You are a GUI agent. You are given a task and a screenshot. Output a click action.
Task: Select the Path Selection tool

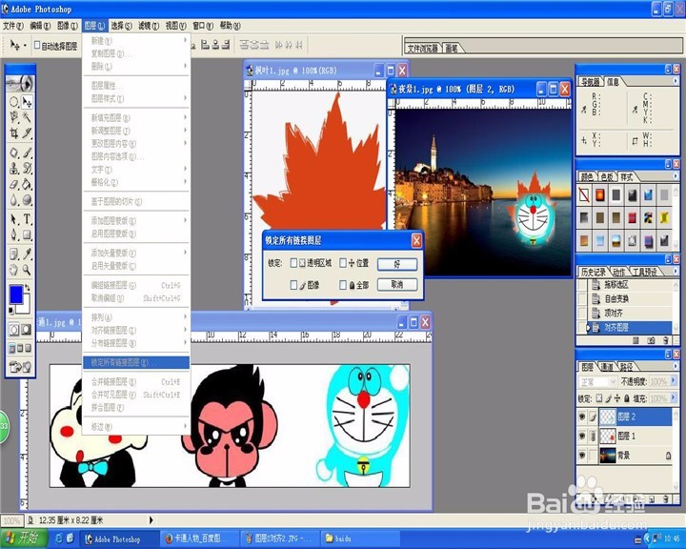(x=14, y=219)
